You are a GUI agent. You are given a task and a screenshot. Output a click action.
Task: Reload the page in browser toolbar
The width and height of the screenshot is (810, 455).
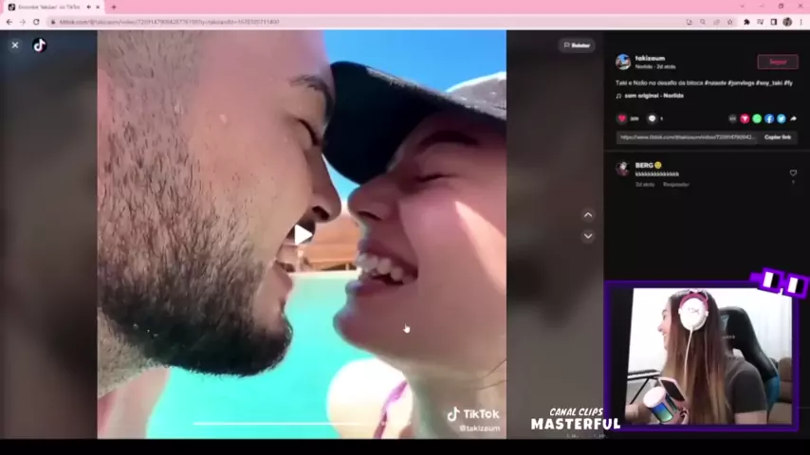pos(36,21)
